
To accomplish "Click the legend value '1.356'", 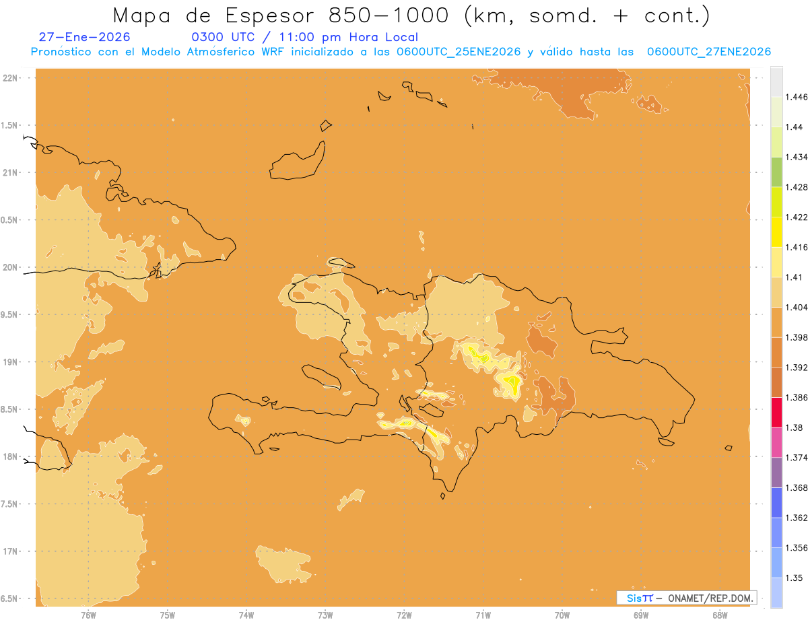I will point(797,547).
